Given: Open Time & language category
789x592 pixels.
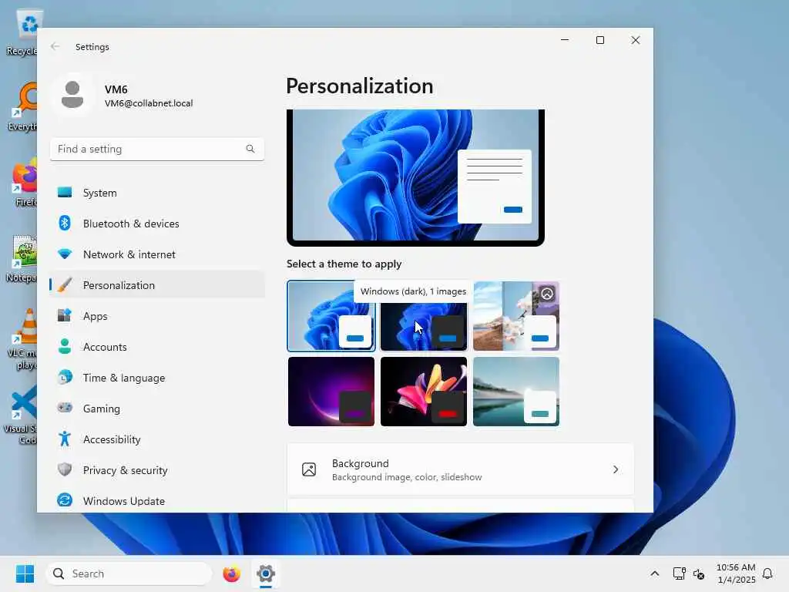Looking at the screenshot, I should tap(157, 377).
